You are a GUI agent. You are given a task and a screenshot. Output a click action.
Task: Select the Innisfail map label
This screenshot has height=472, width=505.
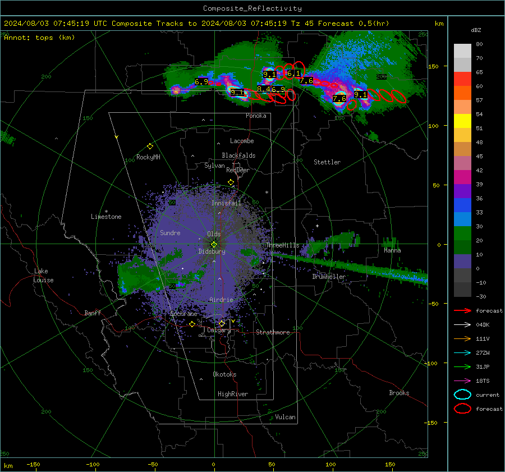[226, 203]
